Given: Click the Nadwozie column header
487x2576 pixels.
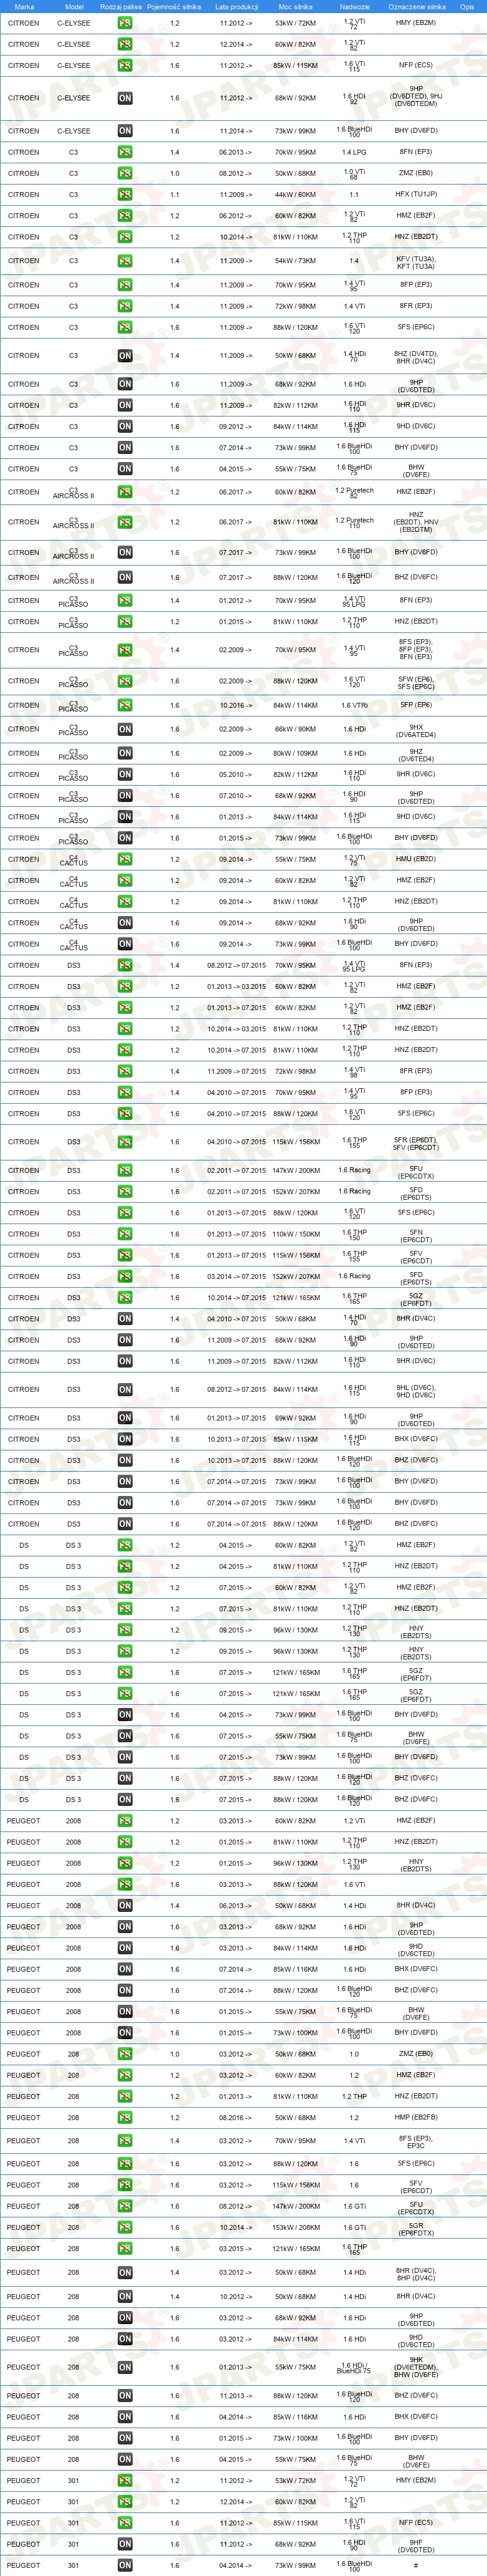Looking at the screenshot, I should pos(354,6).
